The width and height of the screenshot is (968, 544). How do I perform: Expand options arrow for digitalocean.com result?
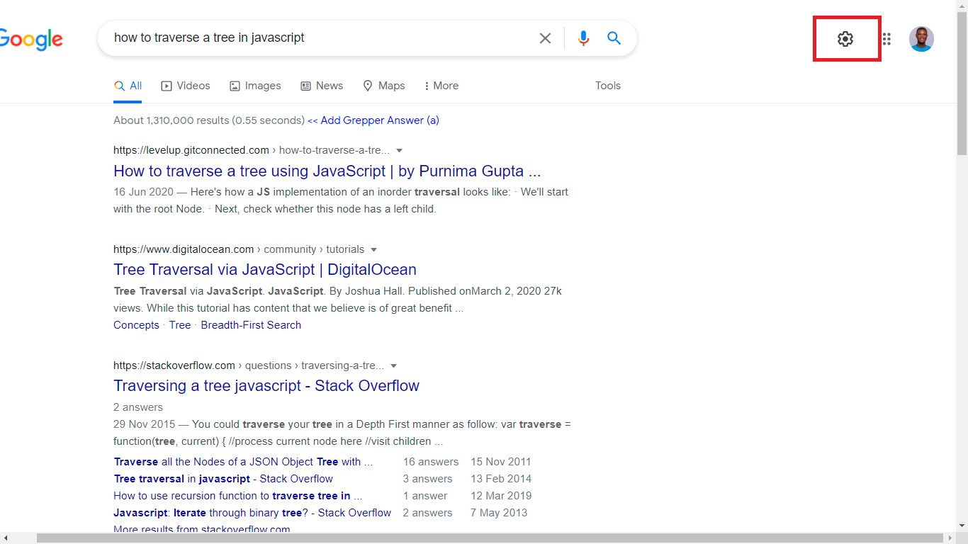tap(374, 249)
